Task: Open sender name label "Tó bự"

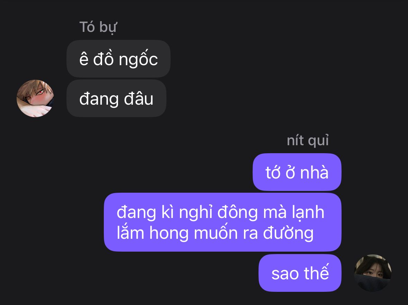Action: click(x=98, y=27)
